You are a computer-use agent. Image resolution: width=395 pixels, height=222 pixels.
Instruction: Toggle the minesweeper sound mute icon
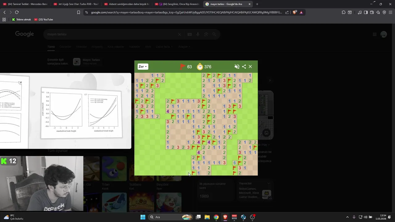pyautogui.click(x=237, y=67)
